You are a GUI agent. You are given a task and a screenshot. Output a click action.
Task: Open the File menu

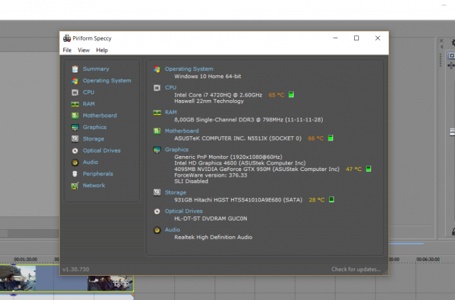click(67, 50)
